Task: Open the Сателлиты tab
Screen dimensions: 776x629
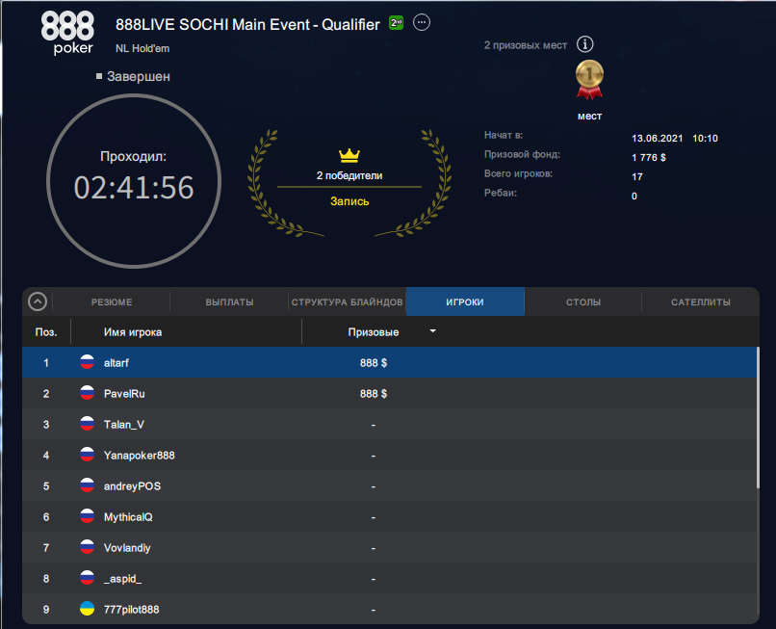Action: [700, 302]
